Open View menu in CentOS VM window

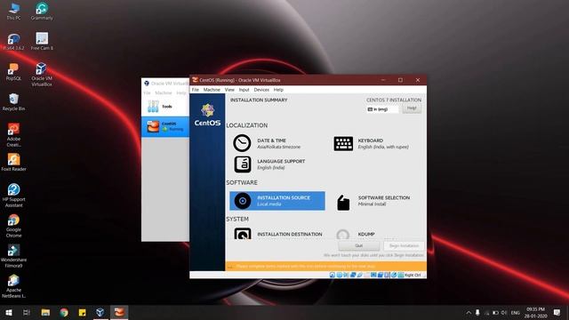[x=229, y=90]
